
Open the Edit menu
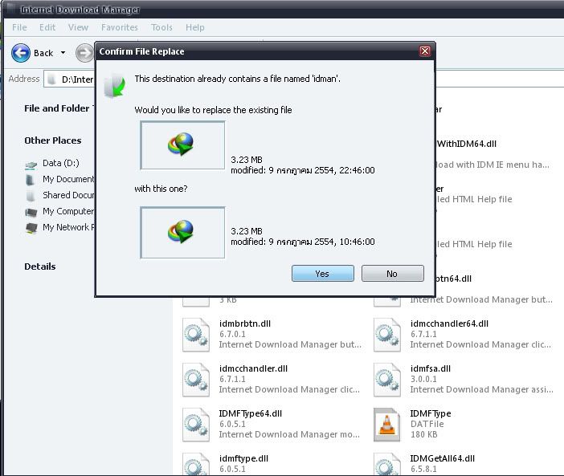point(47,27)
